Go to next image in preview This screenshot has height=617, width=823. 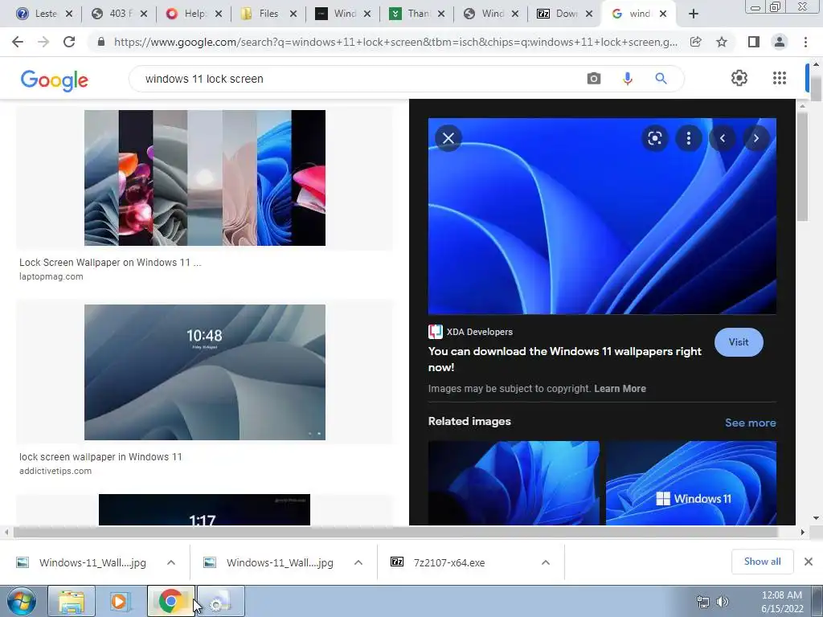coord(755,138)
